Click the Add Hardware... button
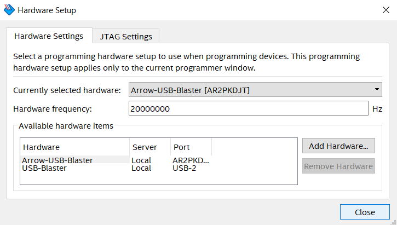The width and height of the screenshot is (397, 225). coord(338,146)
